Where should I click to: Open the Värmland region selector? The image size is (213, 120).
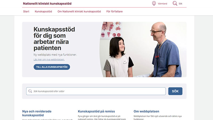click(x=162, y=4)
